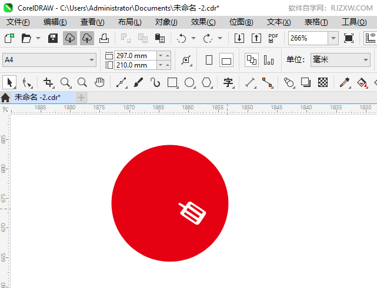Image resolution: width=377 pixels, height=288 pixels.
Task: Select the second magnifier tool
Action: 82,83
